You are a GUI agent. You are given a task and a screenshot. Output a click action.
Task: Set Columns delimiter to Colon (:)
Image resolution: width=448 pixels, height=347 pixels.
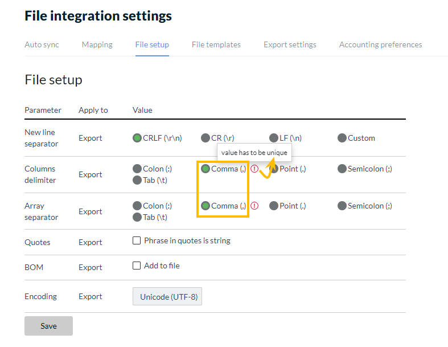(x=137, y=169)
